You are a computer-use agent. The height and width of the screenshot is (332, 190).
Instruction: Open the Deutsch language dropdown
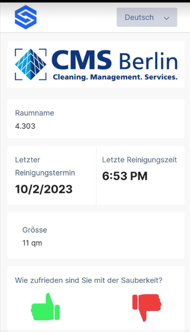pyautogui.click(x=147, y=17)
